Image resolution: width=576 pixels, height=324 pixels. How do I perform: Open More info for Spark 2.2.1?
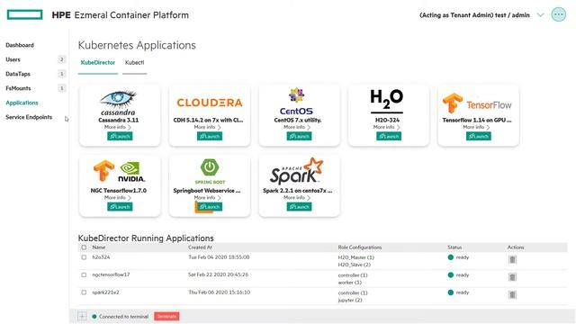coord(297,198)
